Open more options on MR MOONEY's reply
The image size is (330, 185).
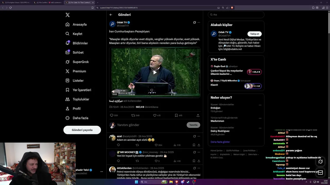pos(199,152)
